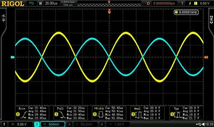The image size is (214, 127).
Task: Open the CH2 tab on right edge
Action: click(x=211, y=19)
